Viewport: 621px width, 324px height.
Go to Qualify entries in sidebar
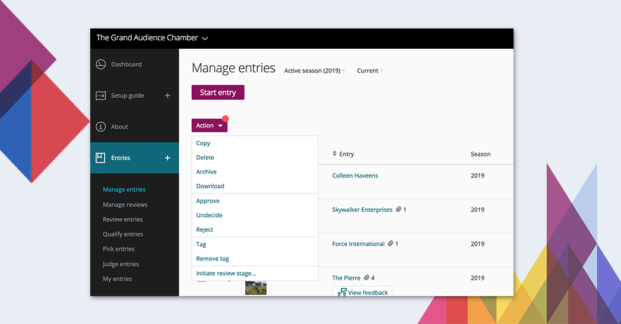pos(123,234)
